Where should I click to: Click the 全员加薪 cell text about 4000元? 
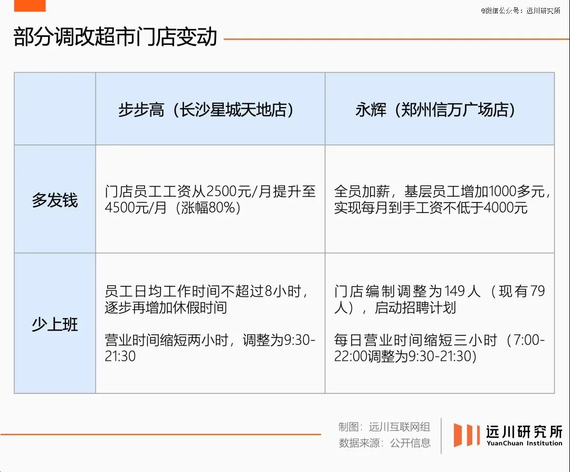[x=442, y=199]
